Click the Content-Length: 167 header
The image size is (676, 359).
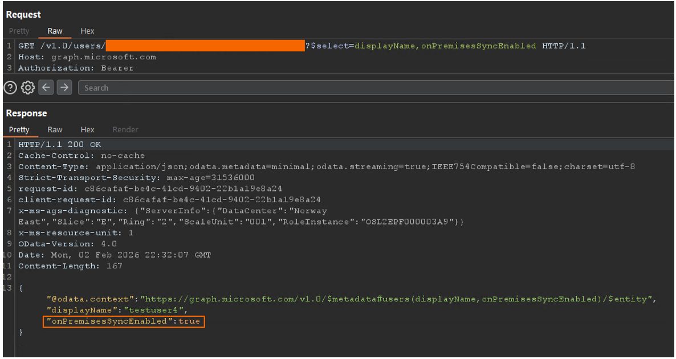(x=70, y=266)
